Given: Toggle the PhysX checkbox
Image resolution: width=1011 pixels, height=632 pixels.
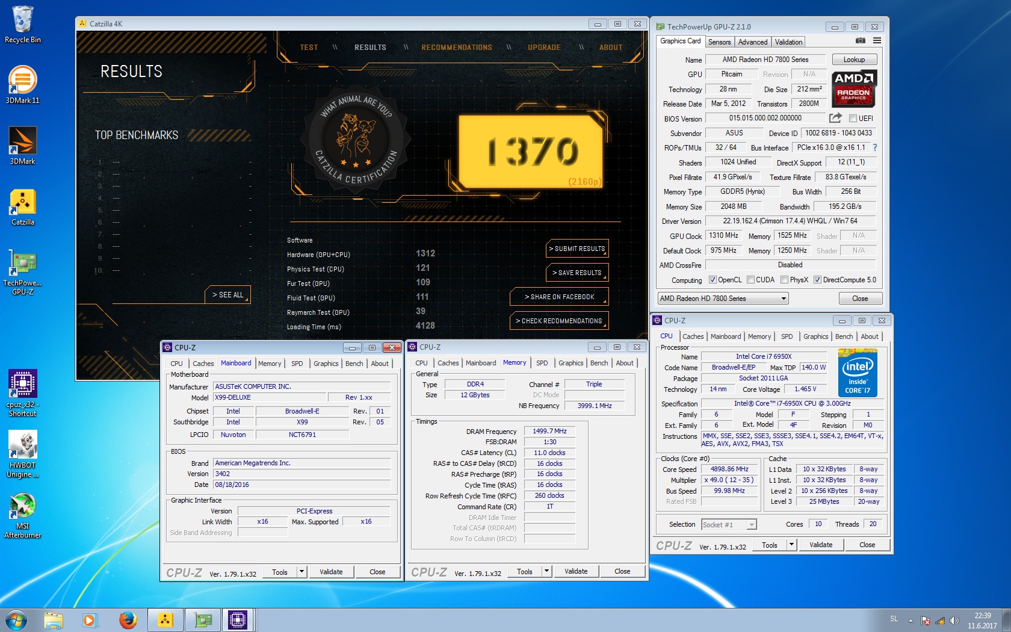Looking at the screenshot, I should pos(784,280).
